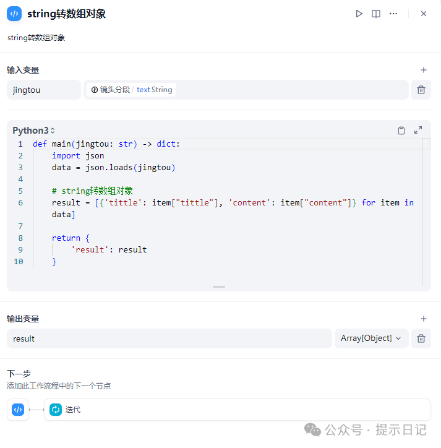Change the Python3 language selector

pos(33,131)
